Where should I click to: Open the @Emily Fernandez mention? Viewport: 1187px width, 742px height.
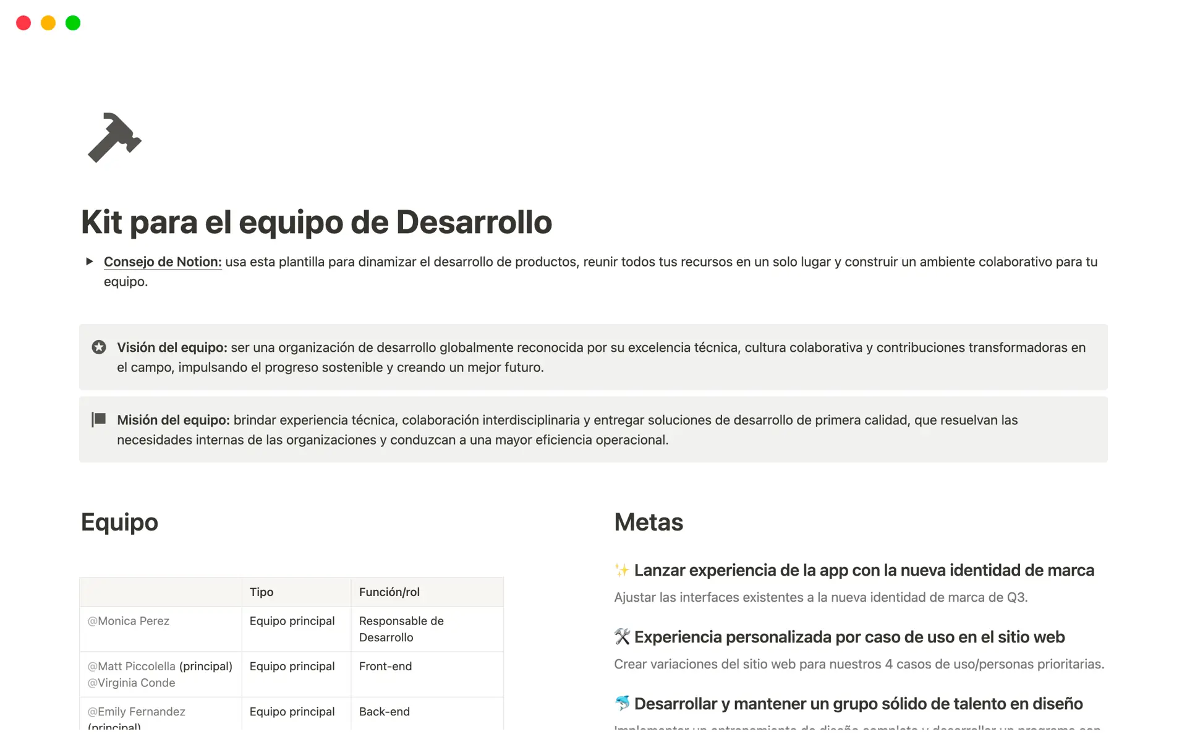tap(137, 712)
